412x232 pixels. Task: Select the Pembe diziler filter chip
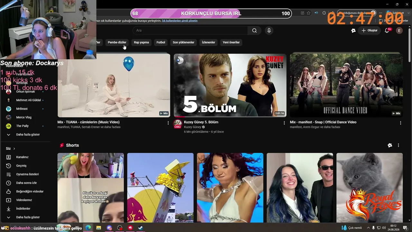(x=117, y=42)
